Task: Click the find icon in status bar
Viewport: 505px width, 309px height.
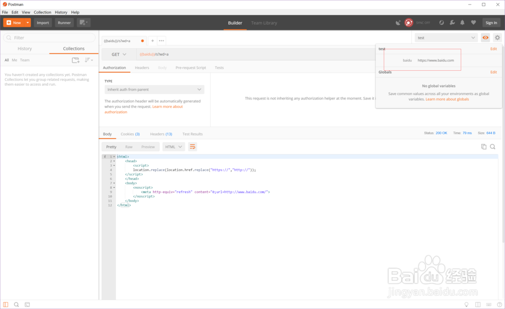Action: point(17,304)
